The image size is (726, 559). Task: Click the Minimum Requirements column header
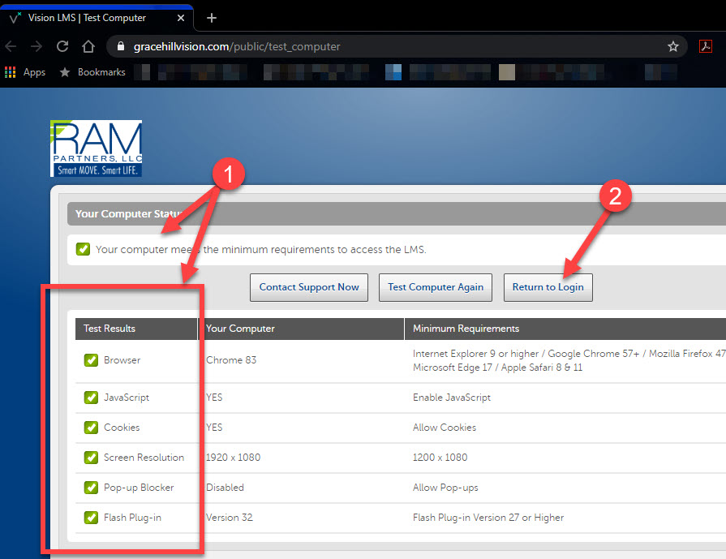tap(565, 329)
